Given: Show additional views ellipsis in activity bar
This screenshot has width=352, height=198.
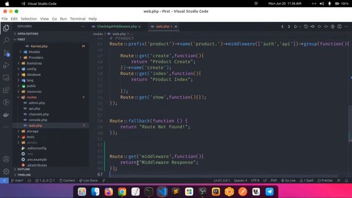Looking at the screenshot, I should coord(6,127).
